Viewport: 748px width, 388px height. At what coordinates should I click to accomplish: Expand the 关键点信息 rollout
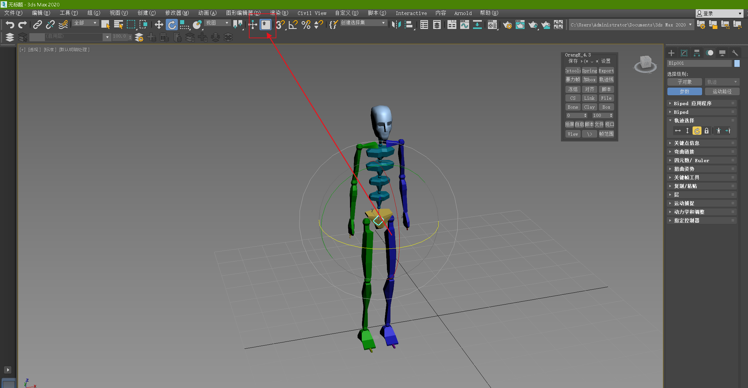701,143
